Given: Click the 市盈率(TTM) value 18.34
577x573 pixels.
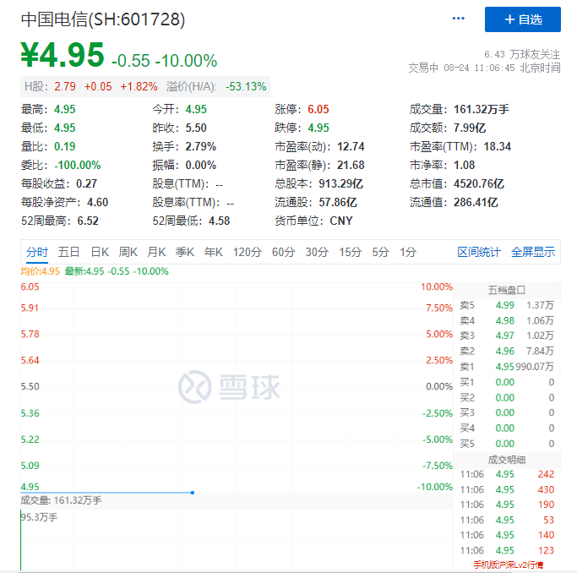Looking at the screenshot, I should (497, 146).
